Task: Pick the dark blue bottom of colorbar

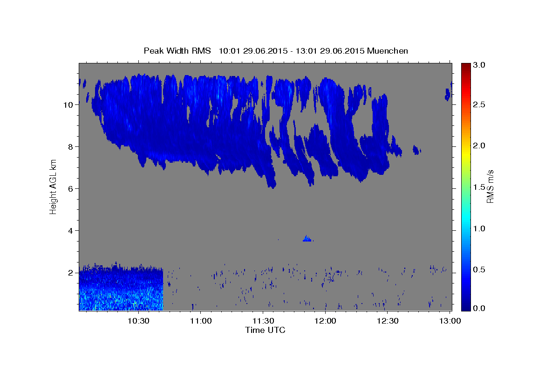Action: pyautogui.click(x=466, y=307)
